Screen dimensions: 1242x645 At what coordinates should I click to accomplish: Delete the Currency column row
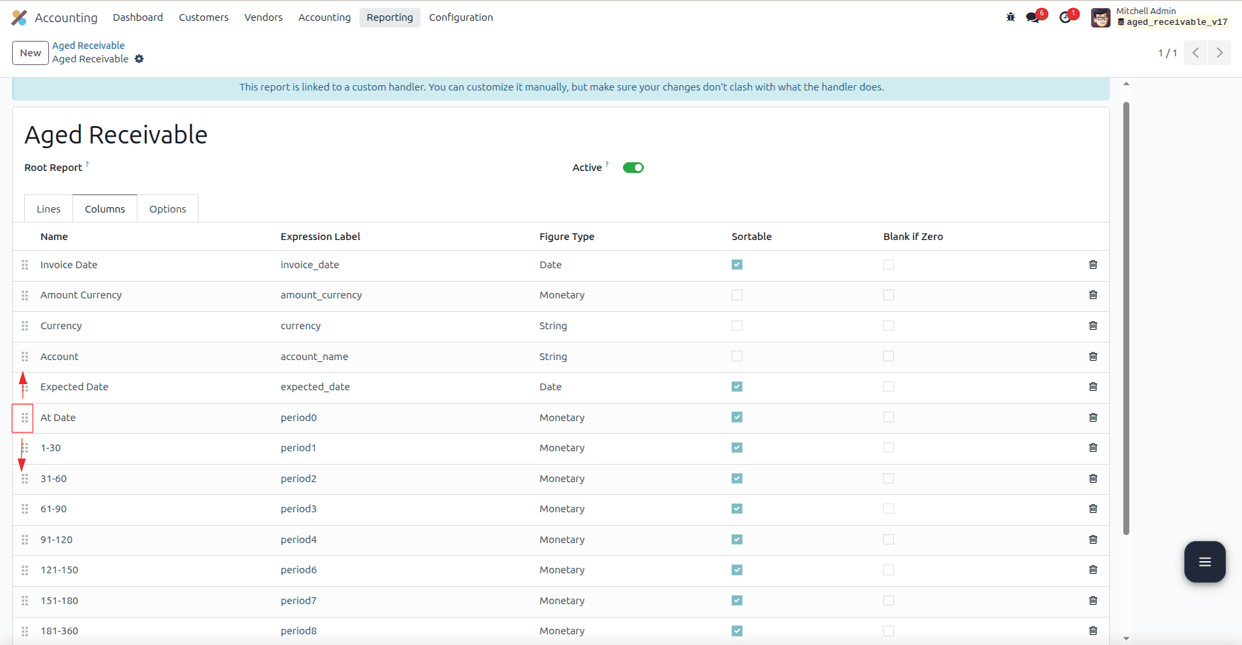[x=1093, y=326]
